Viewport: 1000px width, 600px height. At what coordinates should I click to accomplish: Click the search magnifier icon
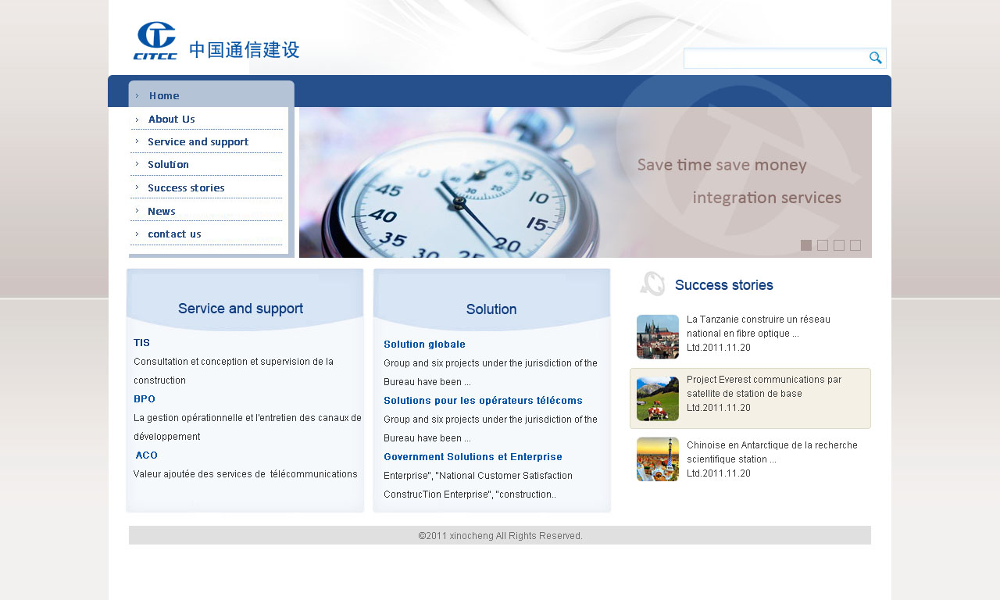coord(876,58)
